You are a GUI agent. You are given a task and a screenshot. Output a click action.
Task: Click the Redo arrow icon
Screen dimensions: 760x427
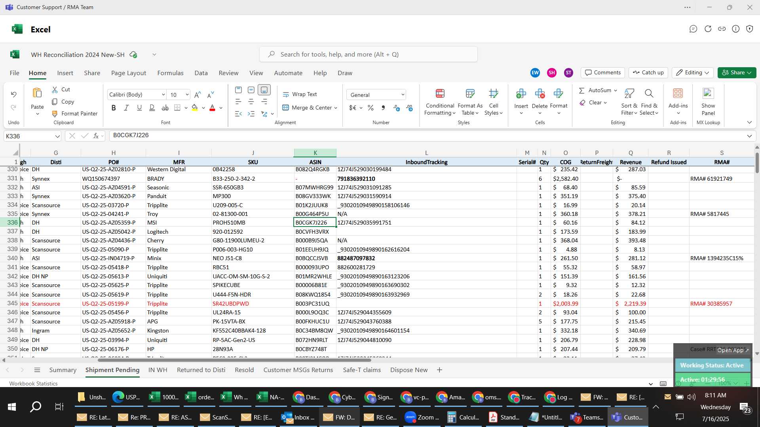click(x=13, y=108)
